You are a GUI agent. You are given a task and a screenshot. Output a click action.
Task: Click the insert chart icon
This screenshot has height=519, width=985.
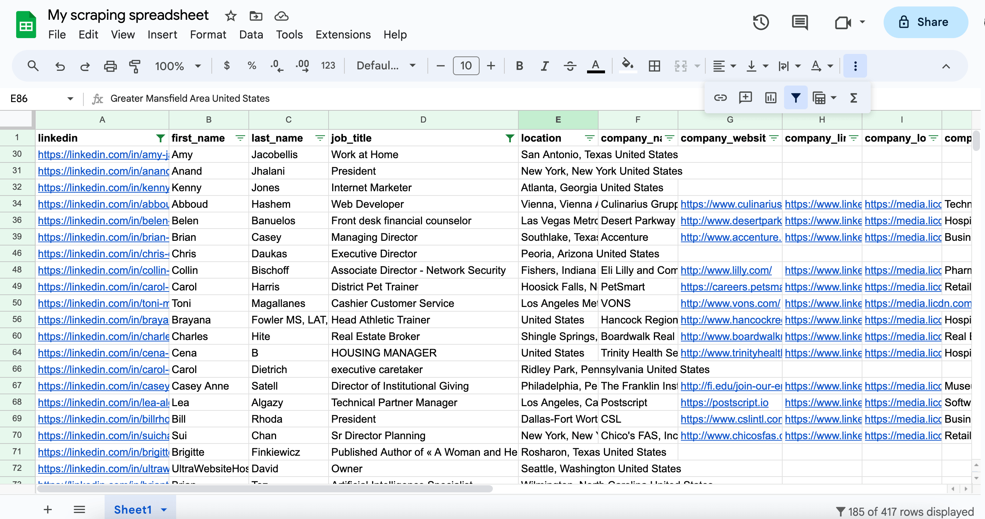click(770, 98)
